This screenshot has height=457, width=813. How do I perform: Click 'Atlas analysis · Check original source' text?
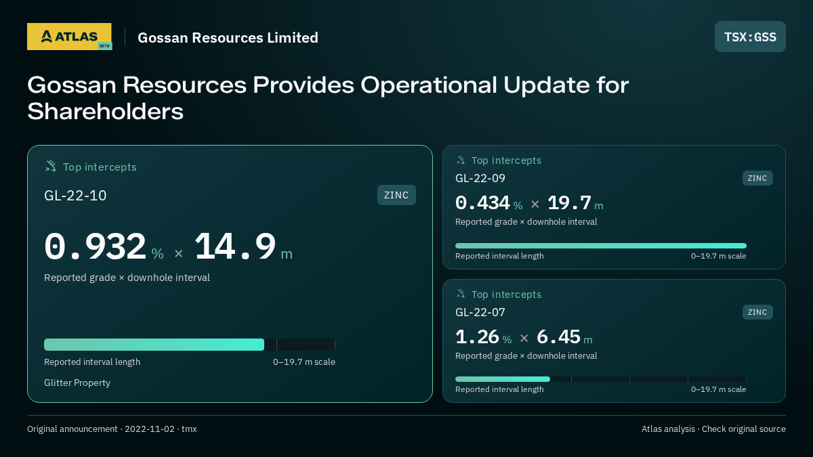tap(713, 429)
